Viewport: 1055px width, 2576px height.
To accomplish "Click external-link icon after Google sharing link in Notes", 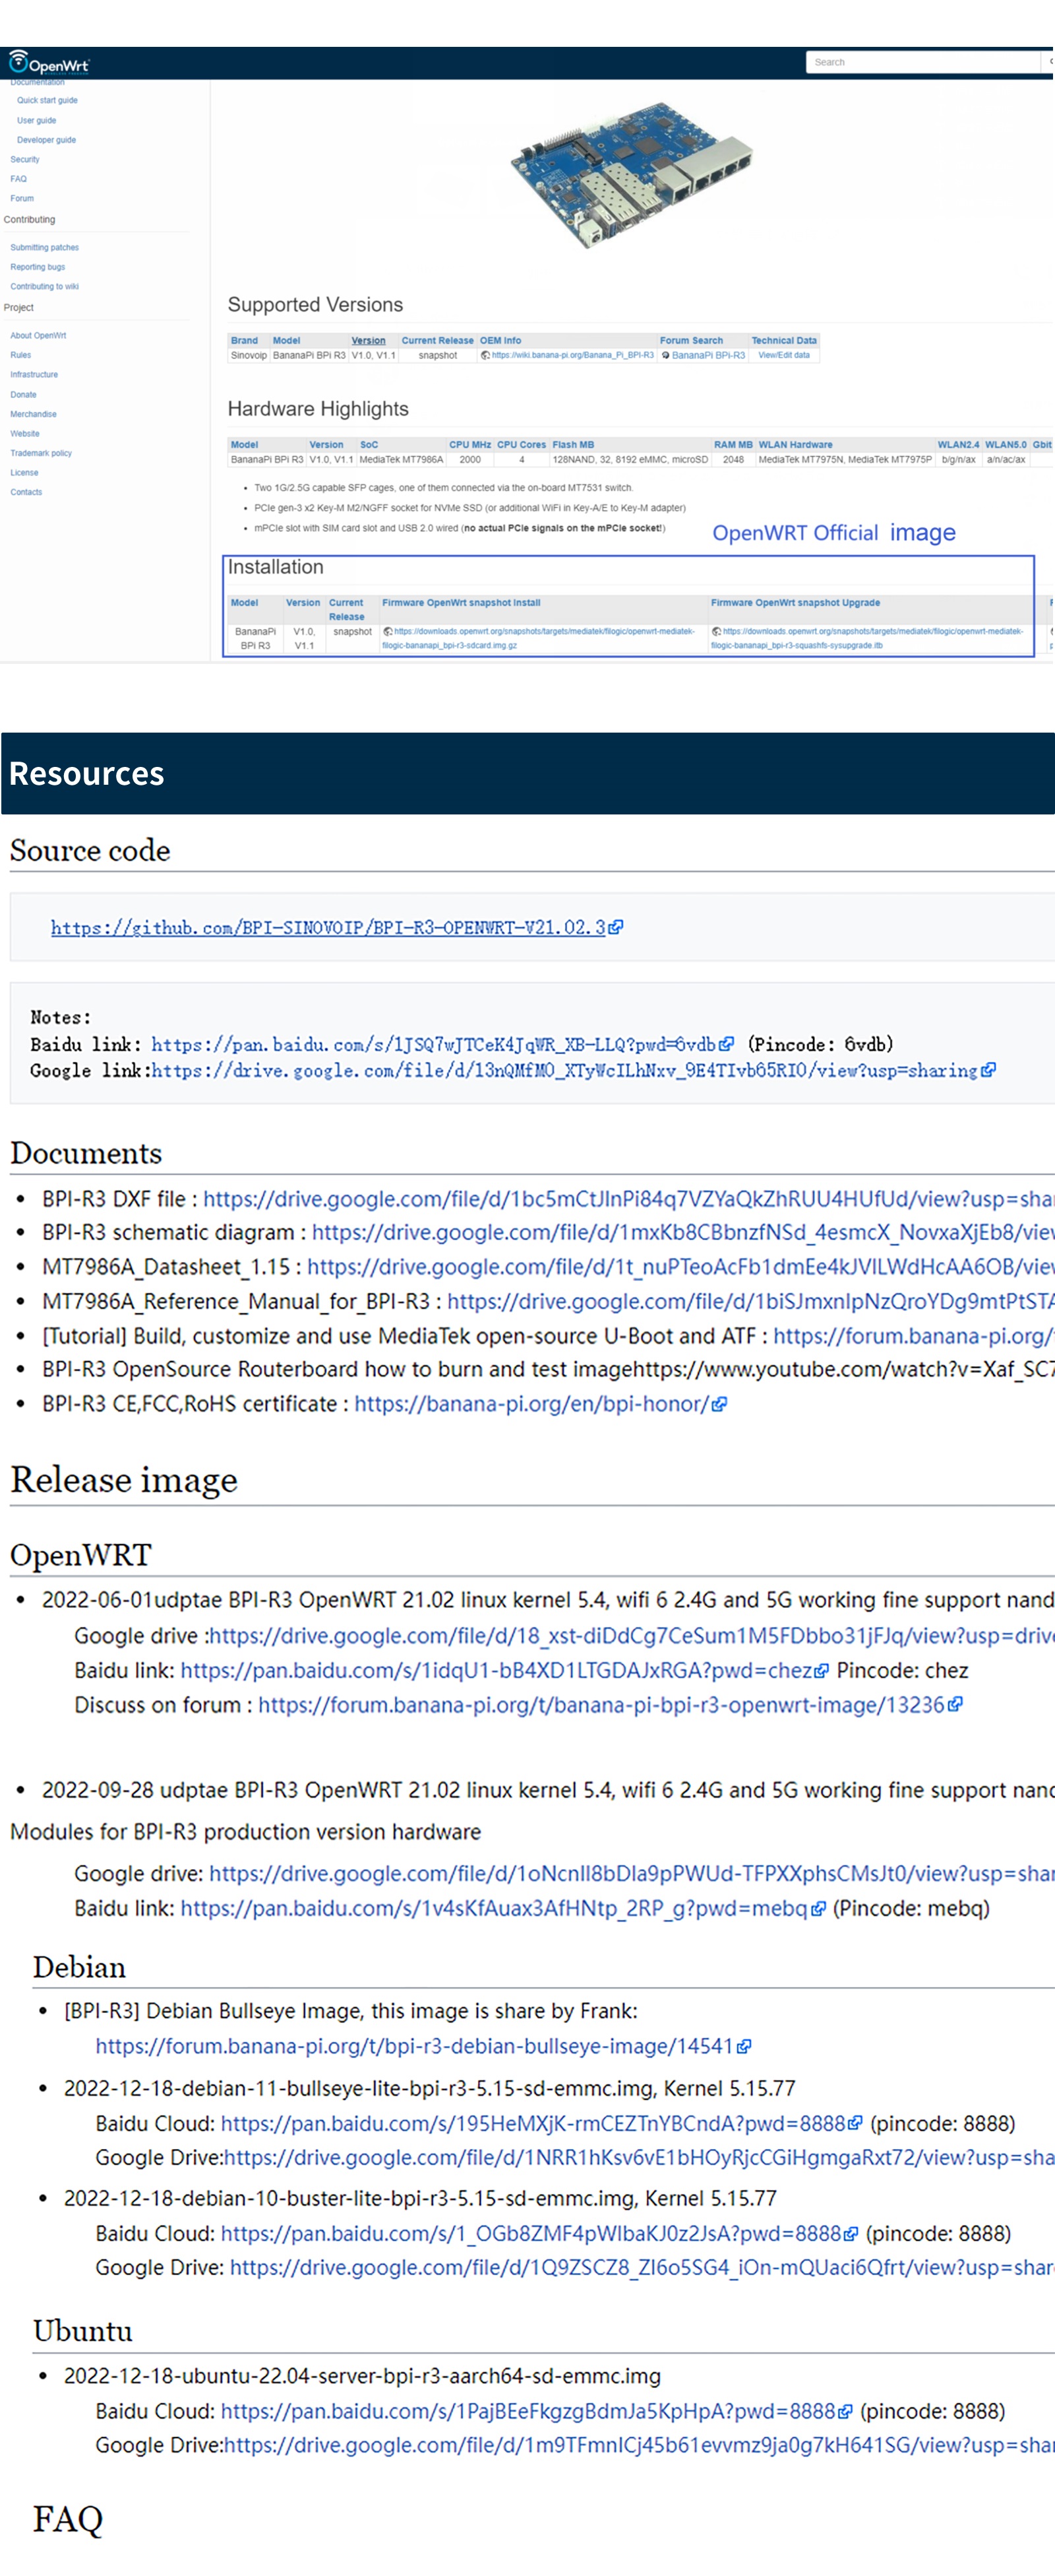I will pos(988,1070).
